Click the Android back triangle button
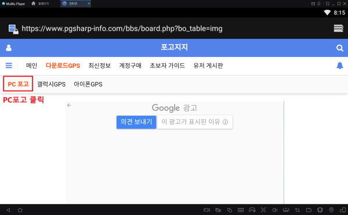Screen dimensions: 348x215 click(8, 210)
